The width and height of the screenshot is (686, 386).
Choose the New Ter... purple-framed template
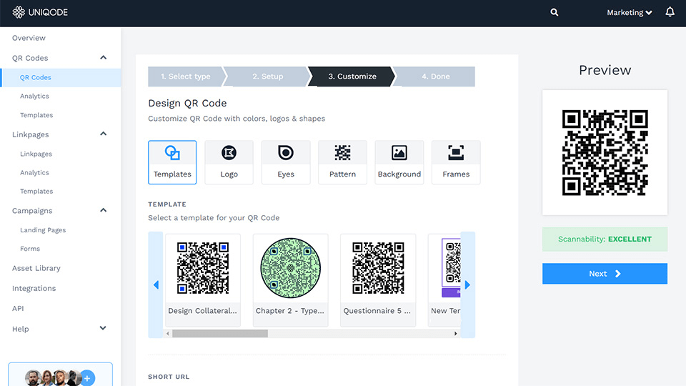pyautogui.click(x=444, y=280)
